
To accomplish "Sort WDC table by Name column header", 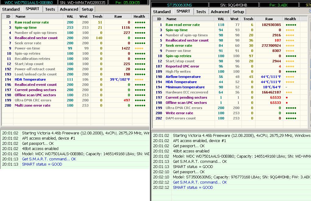I will click(38, 16).
